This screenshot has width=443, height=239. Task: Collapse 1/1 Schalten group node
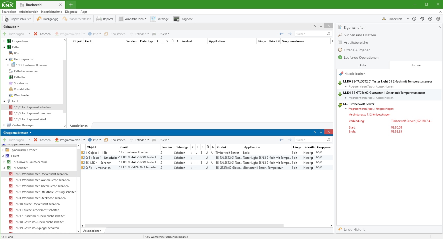pyautogui.click(x=4, y=168)
